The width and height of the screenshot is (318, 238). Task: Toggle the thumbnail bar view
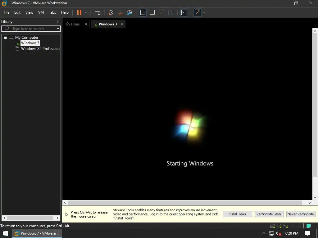pos(152,12)
